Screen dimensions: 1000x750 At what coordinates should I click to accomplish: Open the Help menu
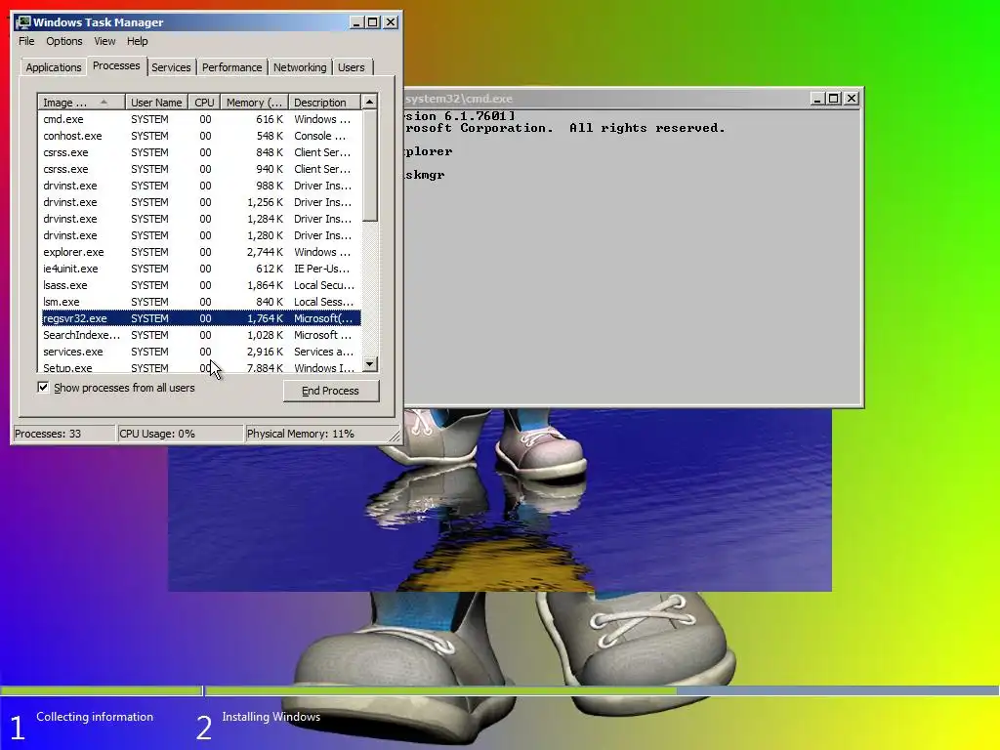[137, 41]
